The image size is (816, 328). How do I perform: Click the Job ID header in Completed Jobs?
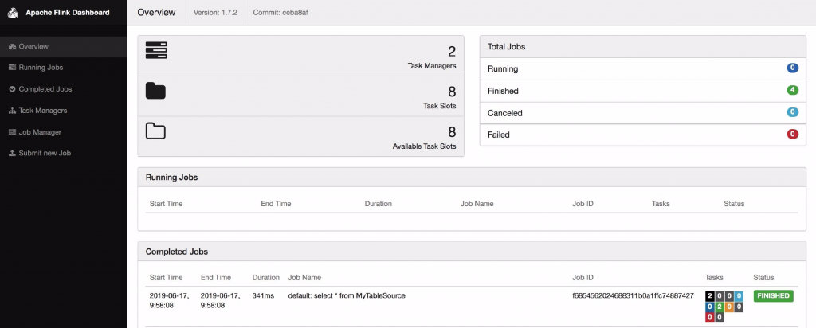coord(583,278)
